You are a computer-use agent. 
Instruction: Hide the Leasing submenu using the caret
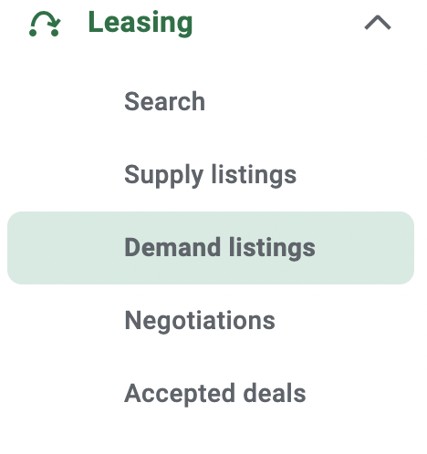(x=378, y=23)
